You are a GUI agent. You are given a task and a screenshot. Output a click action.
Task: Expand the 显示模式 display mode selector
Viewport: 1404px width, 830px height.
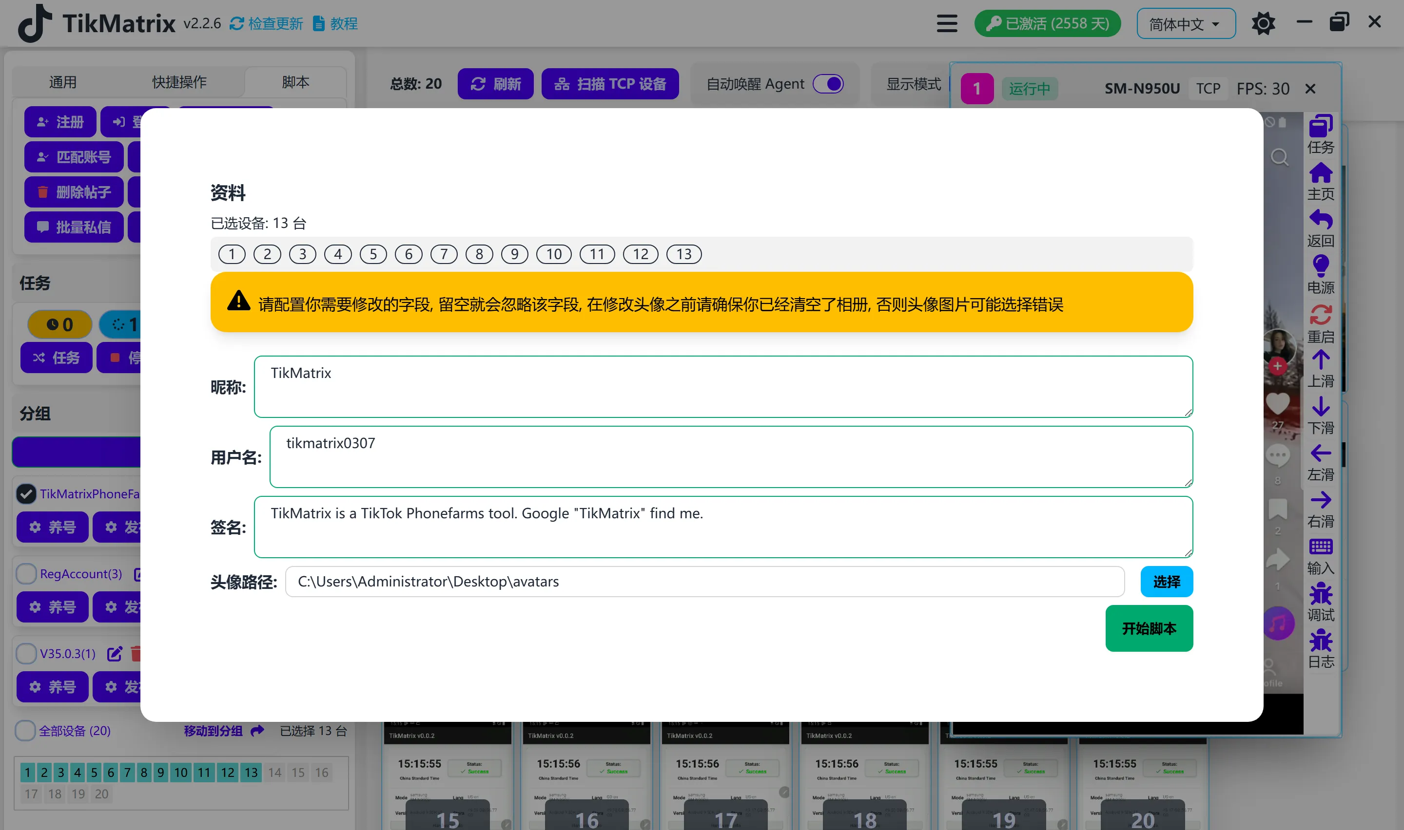tap(913, 84)
